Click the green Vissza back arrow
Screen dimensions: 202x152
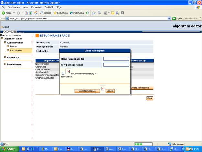click(3, 13)
